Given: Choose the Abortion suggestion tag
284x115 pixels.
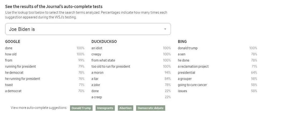Looking at the screenshot, I should 125,108.
